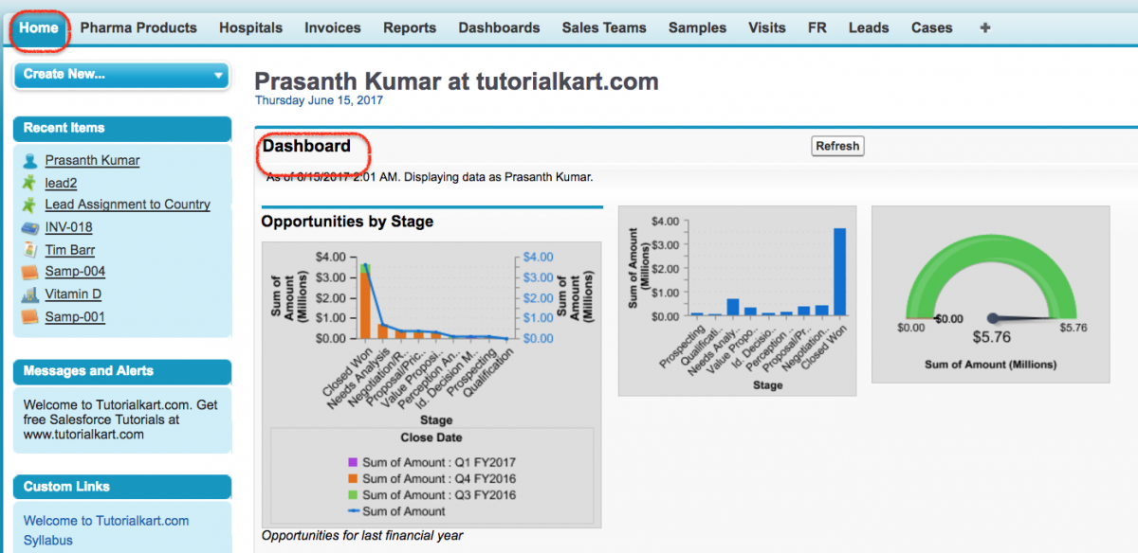The height and width of the screenshot is (553, 1138).
Task: Open the plus tab for all tabs
Action: pos(984,27)
